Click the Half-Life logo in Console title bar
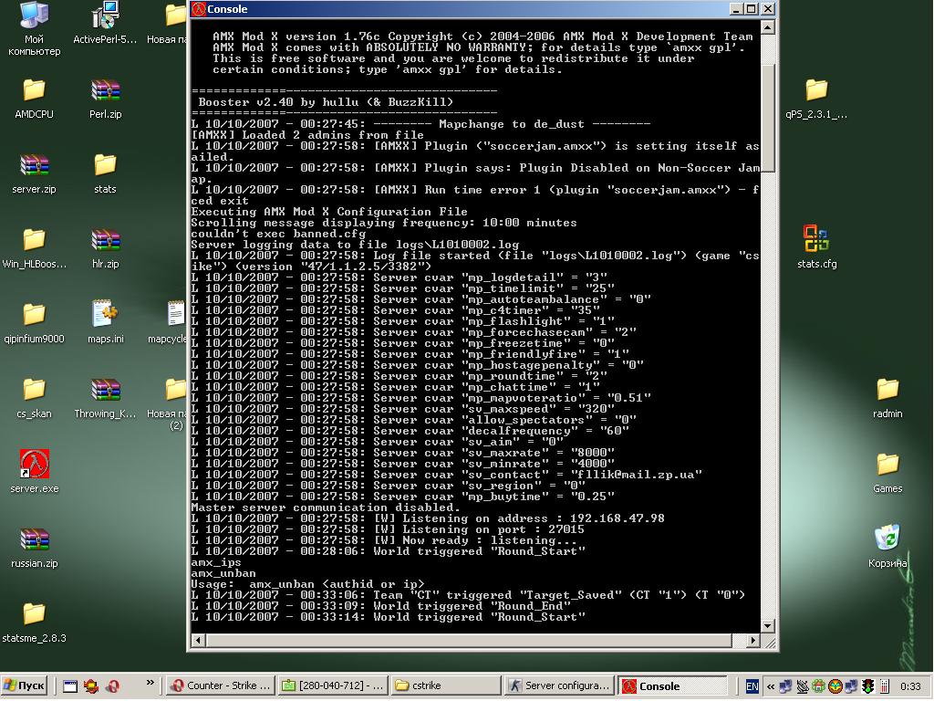934x701 pixels. (x=199, y=9)
